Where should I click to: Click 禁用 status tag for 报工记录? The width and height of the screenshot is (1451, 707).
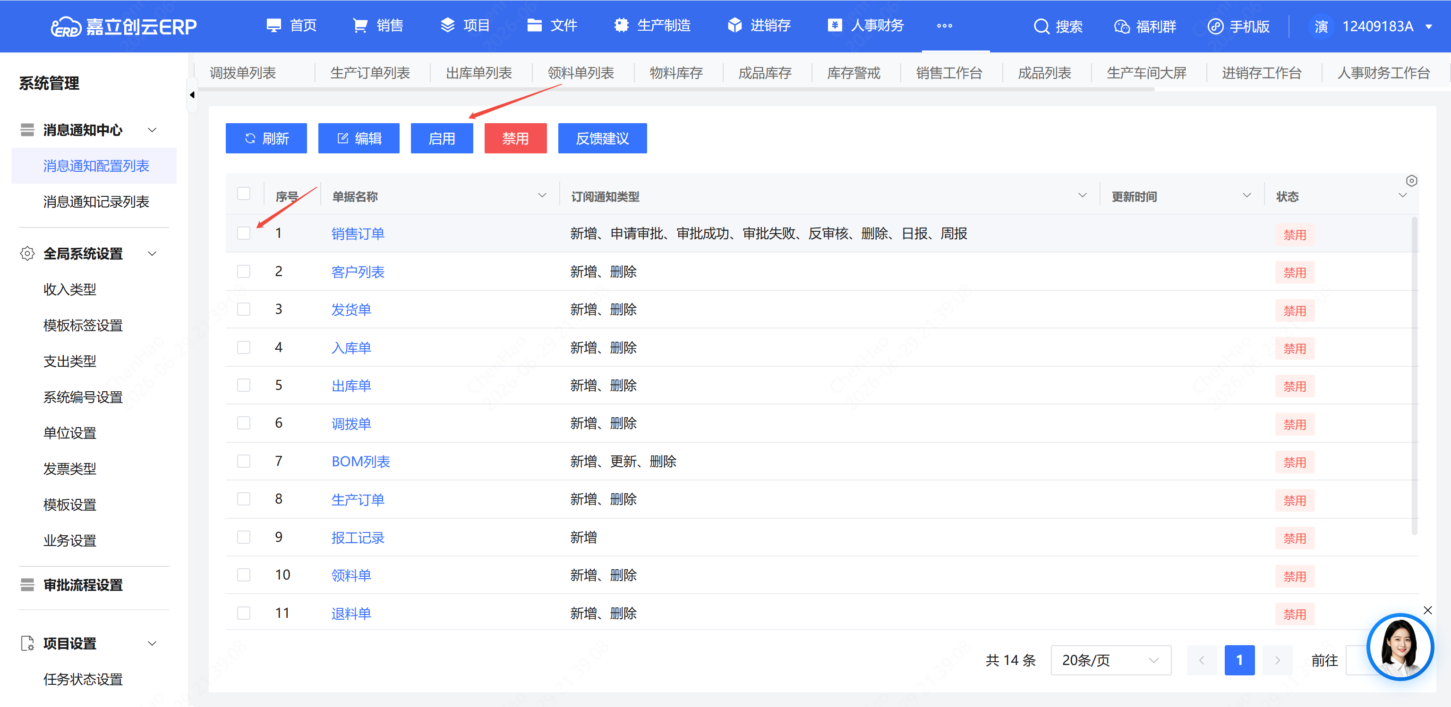tap(1294, 538)
